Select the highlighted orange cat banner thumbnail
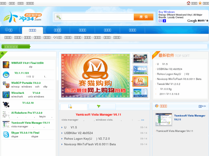 pos(140,81)
